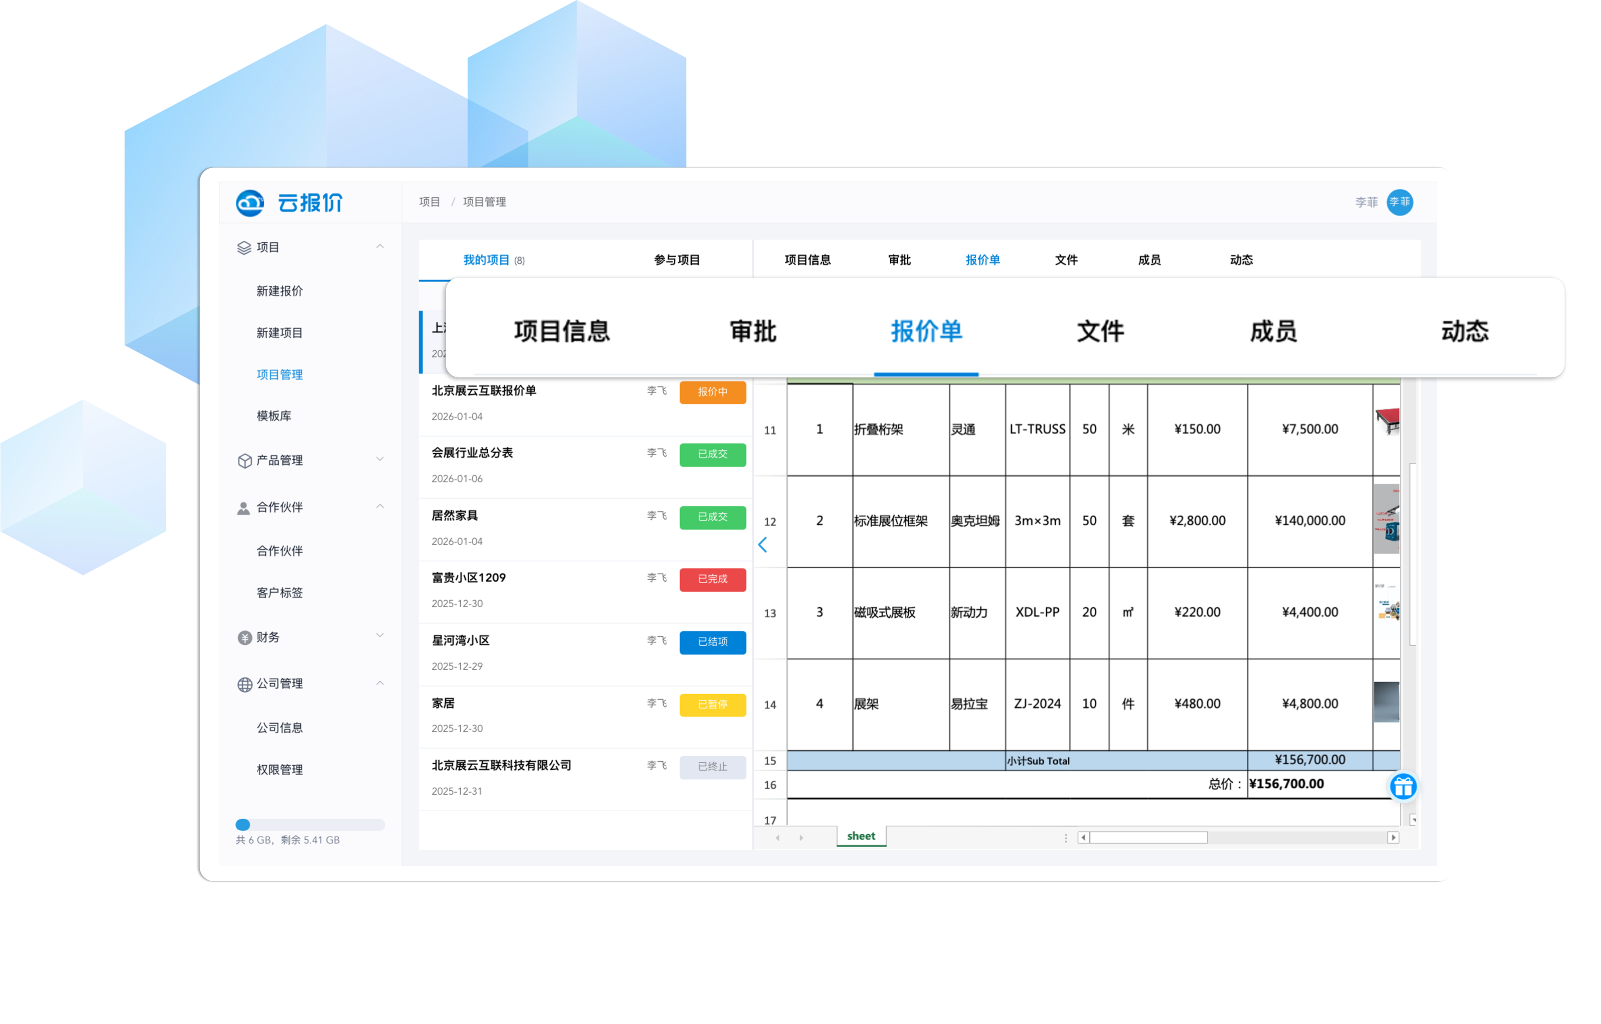Viewport: 1601px width, 1024px height.
Task: Click the 李菲 user avatar circle
Action: 1399,201
